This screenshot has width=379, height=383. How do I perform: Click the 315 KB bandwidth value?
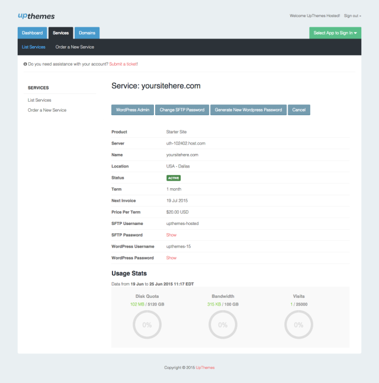214,304
